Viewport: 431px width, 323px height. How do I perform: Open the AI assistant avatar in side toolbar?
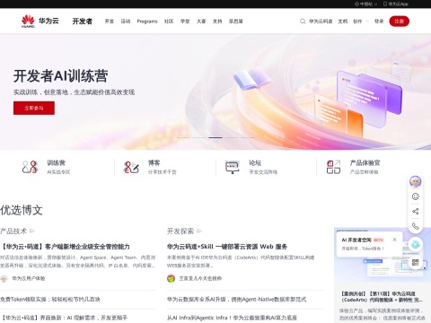(416, 181)
